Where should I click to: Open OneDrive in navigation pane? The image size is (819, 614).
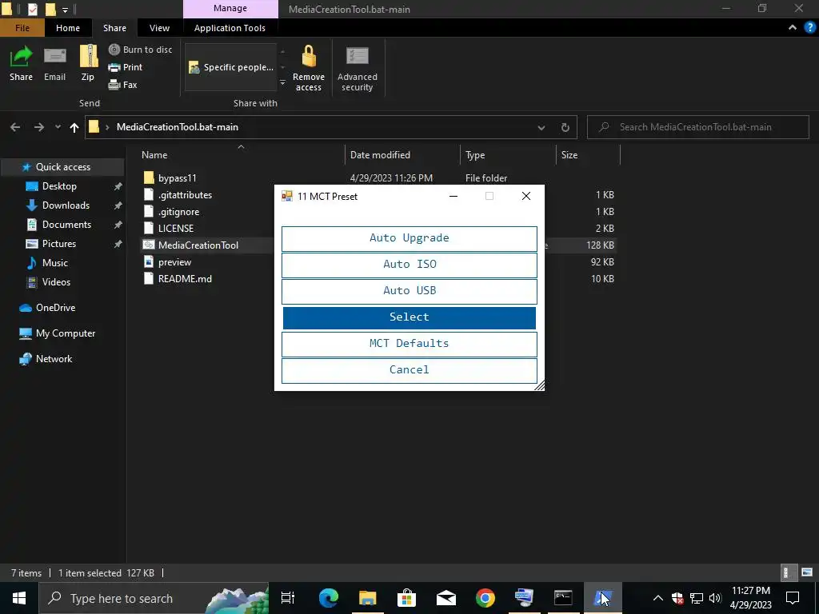coord(55,308)
